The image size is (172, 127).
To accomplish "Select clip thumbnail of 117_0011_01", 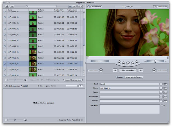I will [33, 58].
